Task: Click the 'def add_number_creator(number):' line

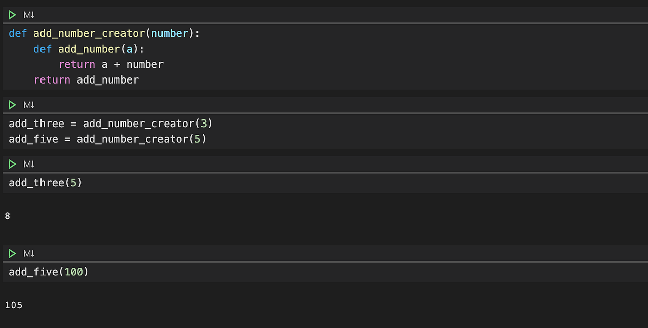Action: [x=104, y=34]
